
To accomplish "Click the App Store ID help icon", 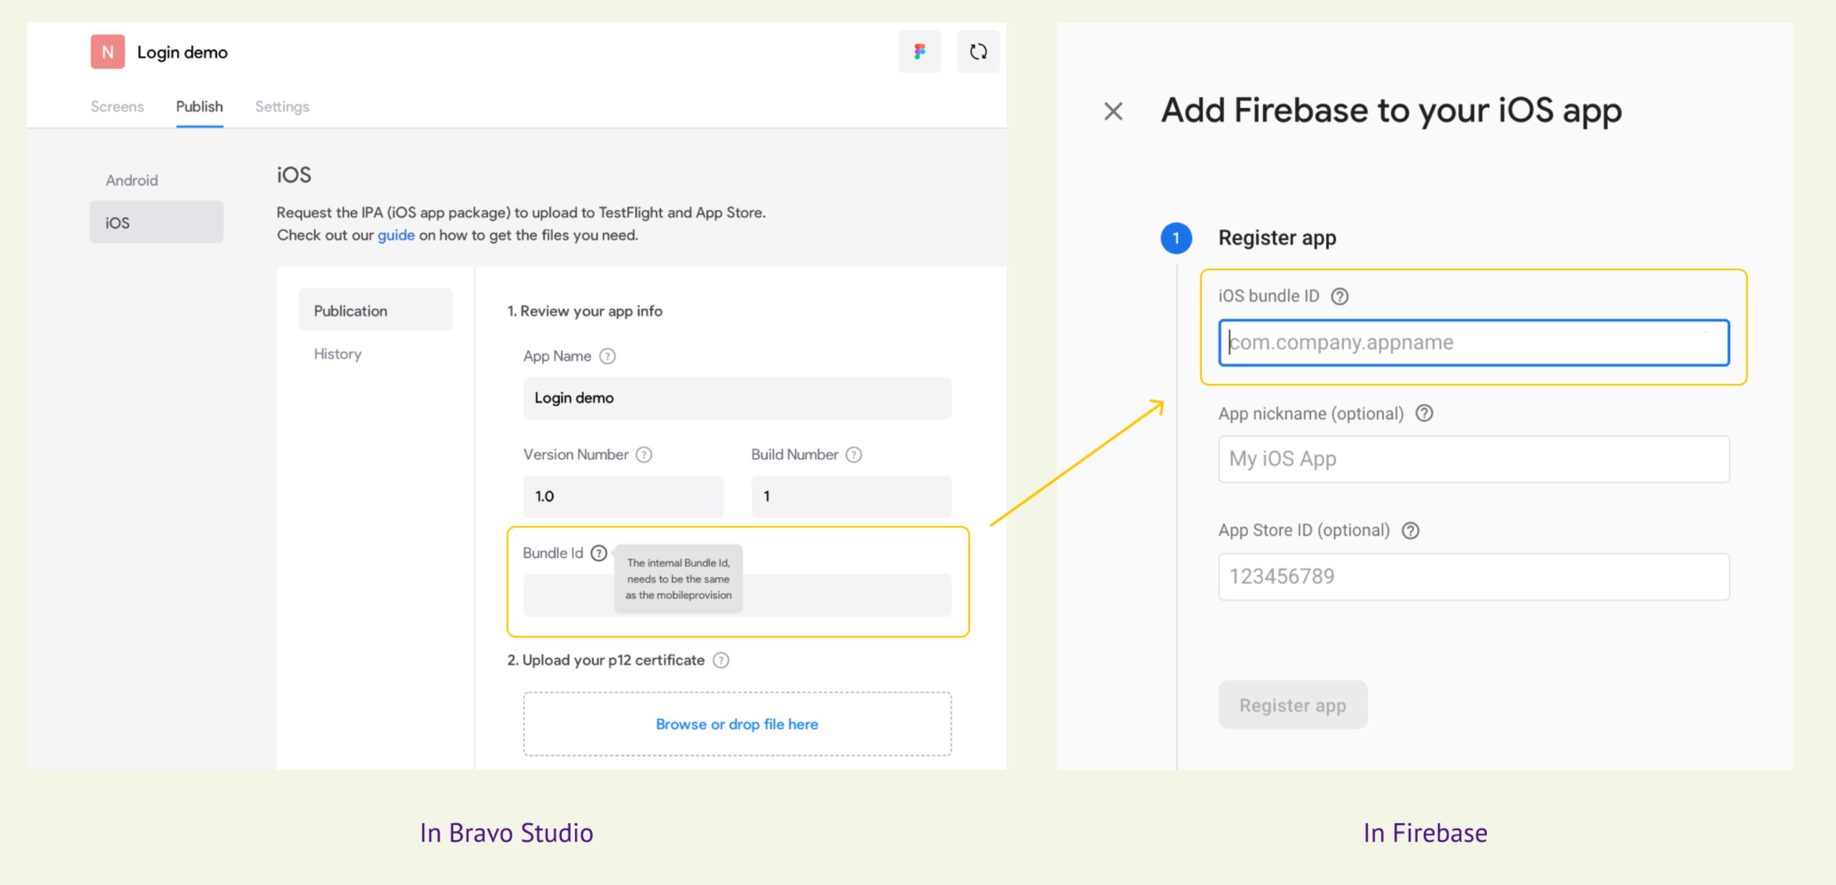I will pyautogui.click(x=1411, y=530).
